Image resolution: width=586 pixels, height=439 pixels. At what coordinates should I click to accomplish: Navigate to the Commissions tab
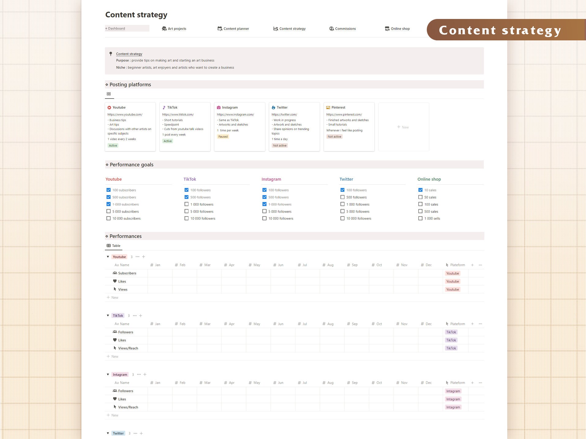(x=345, y=28)
